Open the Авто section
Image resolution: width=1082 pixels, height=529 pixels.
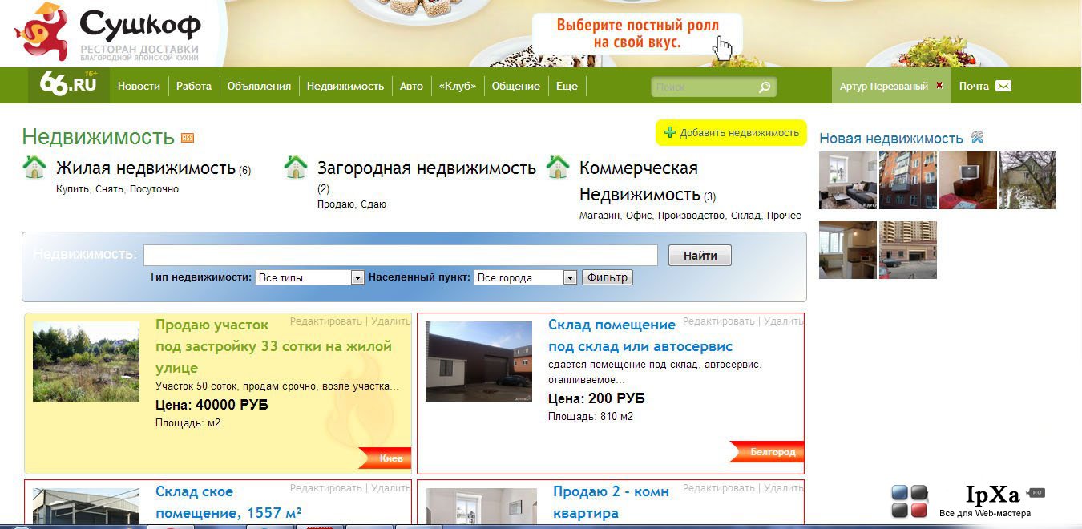(x=411, y=86)
